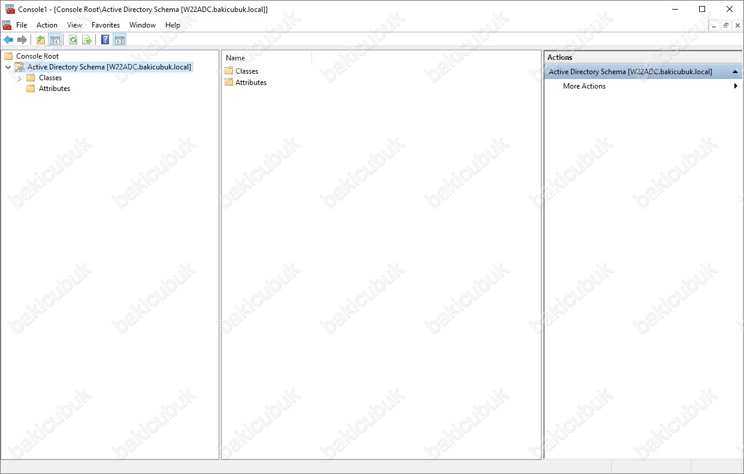
Task: Click Attributes folder icon in center list
Action: coord(229,82)
